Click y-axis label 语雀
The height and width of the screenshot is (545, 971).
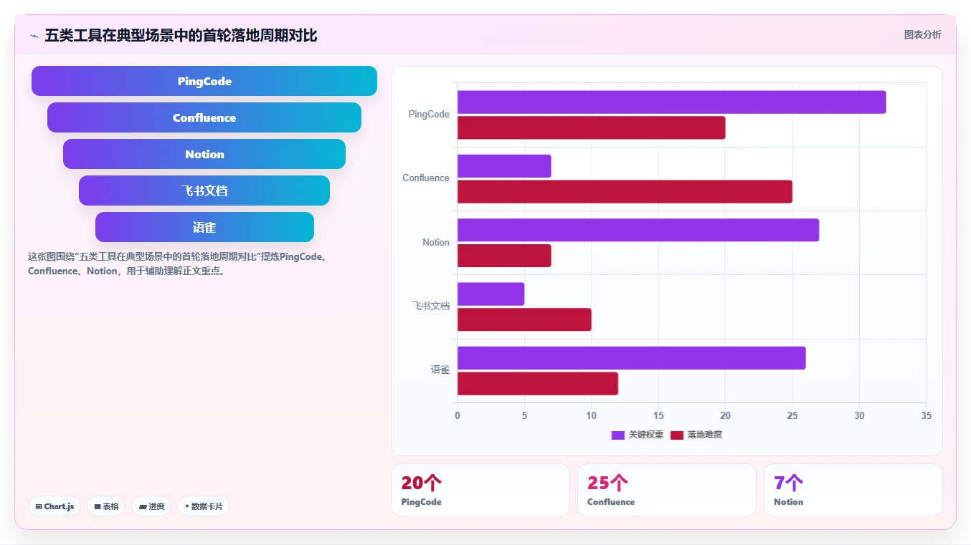click(440, 370)
